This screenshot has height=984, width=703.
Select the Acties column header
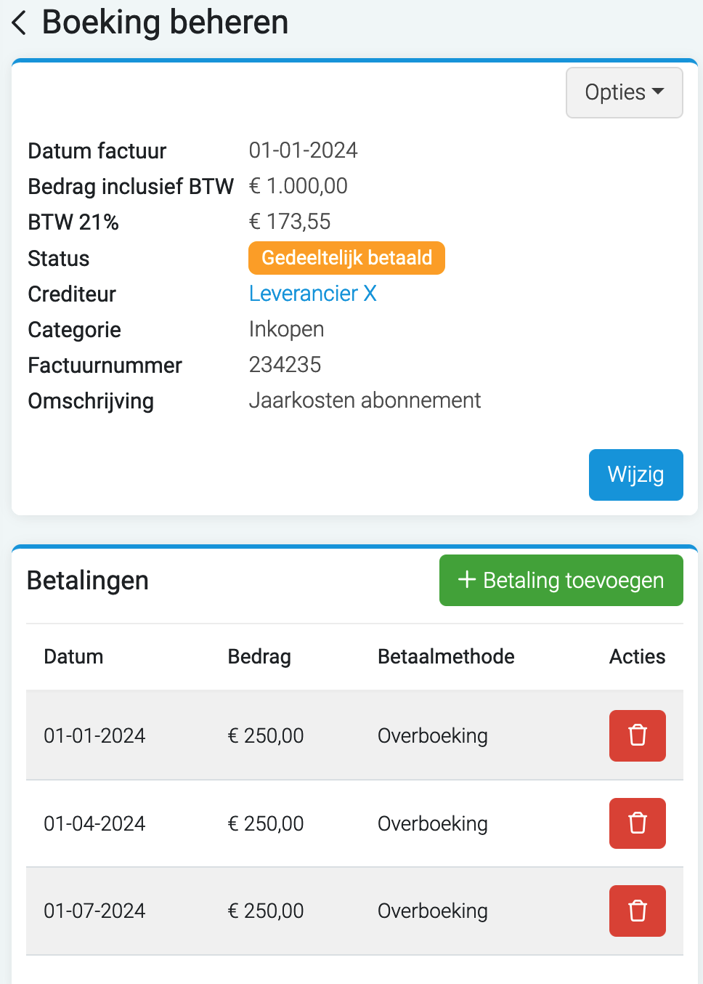[x=637, y=656]
